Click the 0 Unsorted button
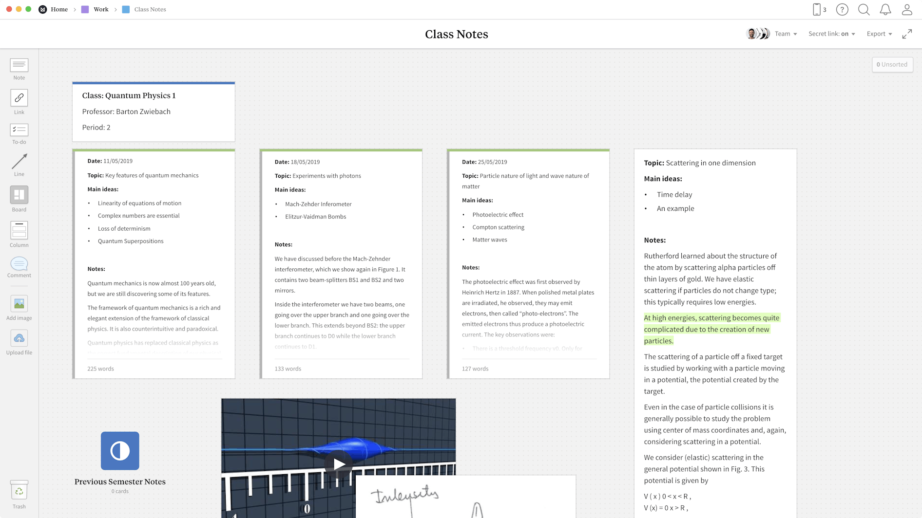Screen dimensions: 922x518 point(892,64)
